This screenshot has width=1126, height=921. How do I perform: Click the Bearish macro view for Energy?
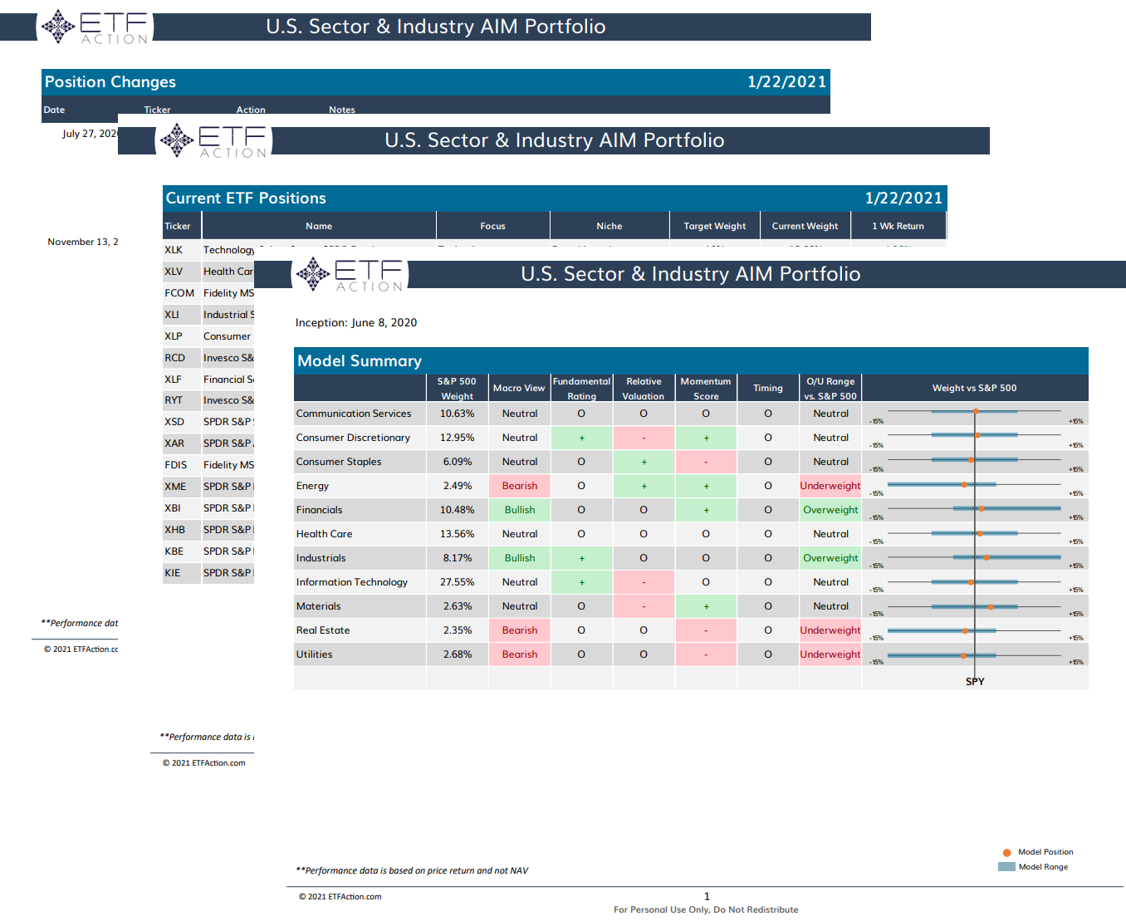(x=520, y=486)
